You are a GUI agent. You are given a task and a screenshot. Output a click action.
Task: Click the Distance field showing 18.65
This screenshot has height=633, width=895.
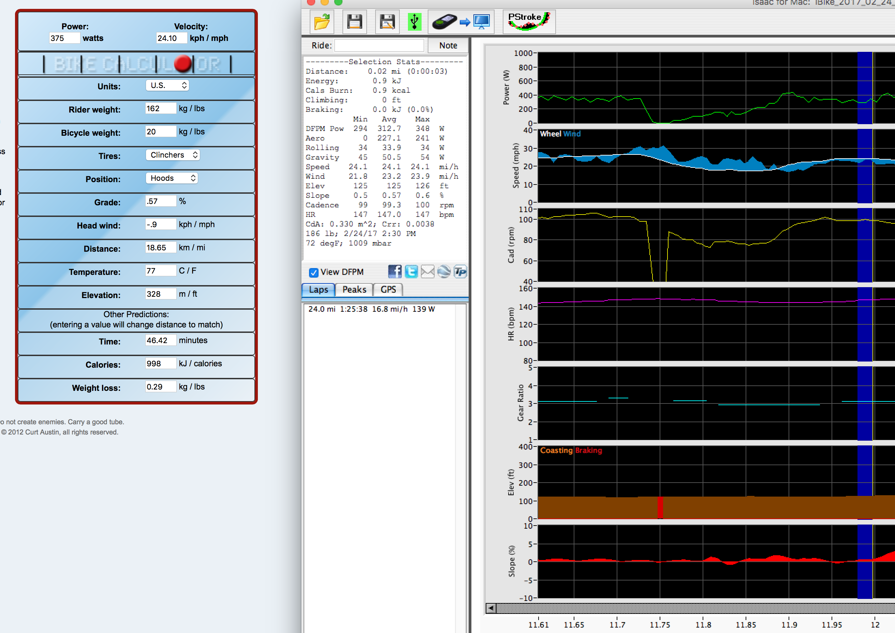161,248
